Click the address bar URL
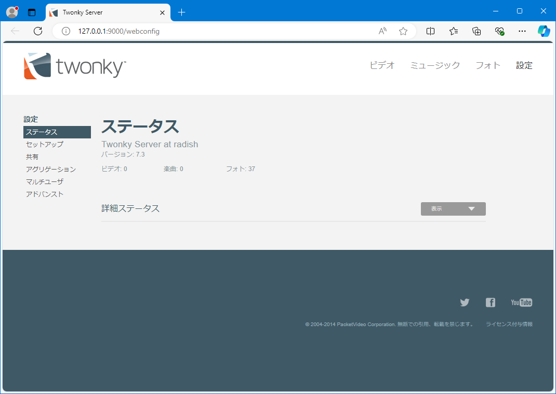Viewport: 556px width, 394px height. pos(119,31)
